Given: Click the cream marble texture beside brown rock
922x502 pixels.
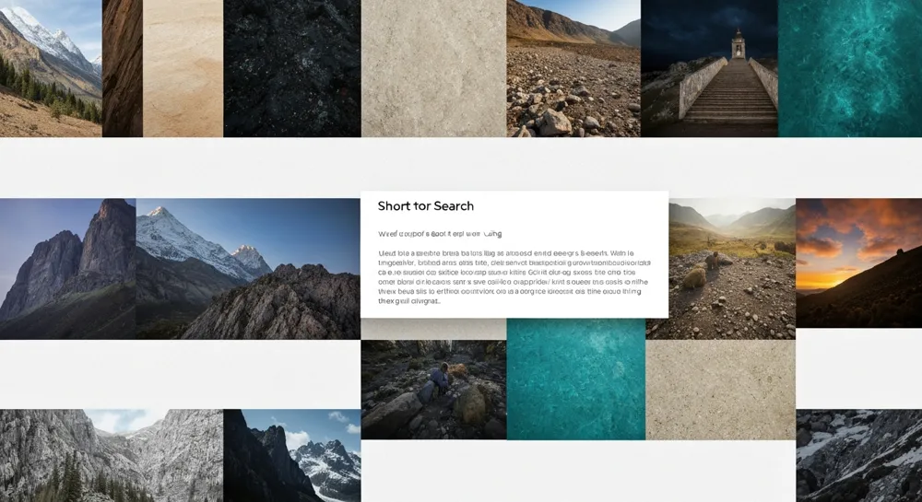Looking at the screenshot, I should click(x=183, y=68).
